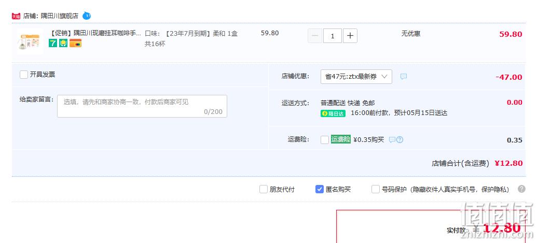Enable the 号码保护 number protection checkbox
Image resolution: width=538 pixels, height=243 pixels.
pos(376,189)
